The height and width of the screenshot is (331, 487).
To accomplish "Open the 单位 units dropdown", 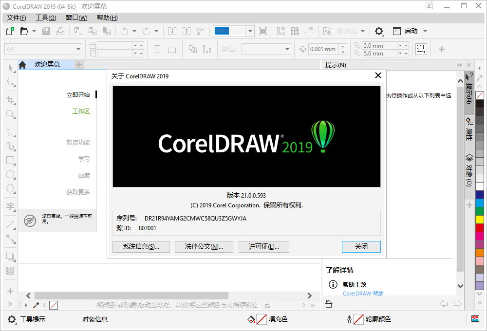I will point(287,49).
